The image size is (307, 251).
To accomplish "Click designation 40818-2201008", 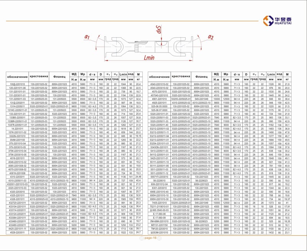I will pyautogui.click(x=17, y=173).
